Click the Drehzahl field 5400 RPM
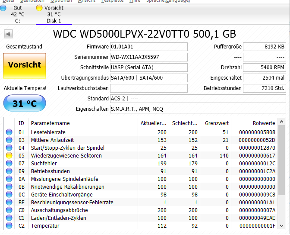The width and height of the screenshot is (290, 235). pos(264,68)
